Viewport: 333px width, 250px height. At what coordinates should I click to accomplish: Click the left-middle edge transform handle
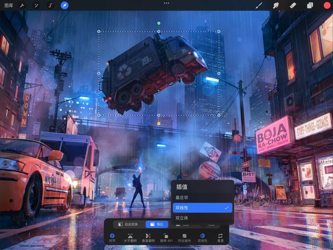pyautogui.click(x=99, y=73)
